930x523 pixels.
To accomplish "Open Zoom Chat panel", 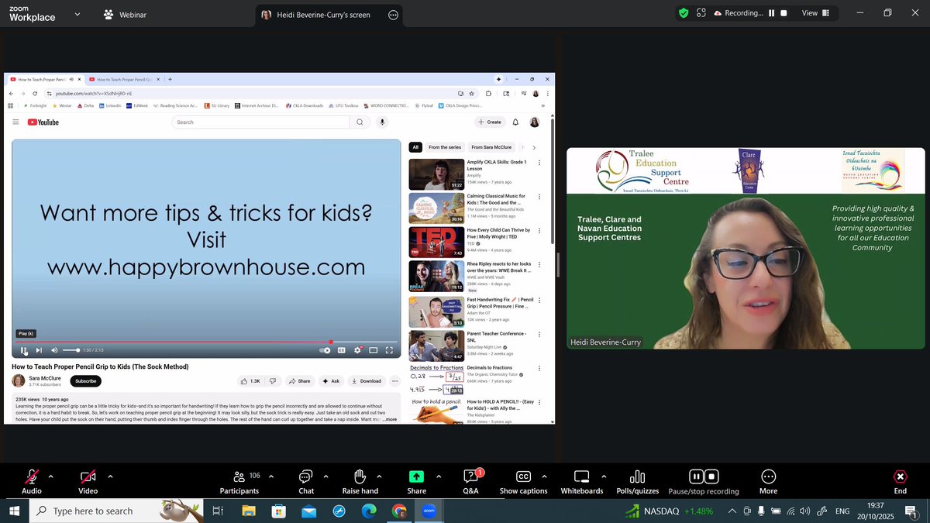I will (306, 481).
